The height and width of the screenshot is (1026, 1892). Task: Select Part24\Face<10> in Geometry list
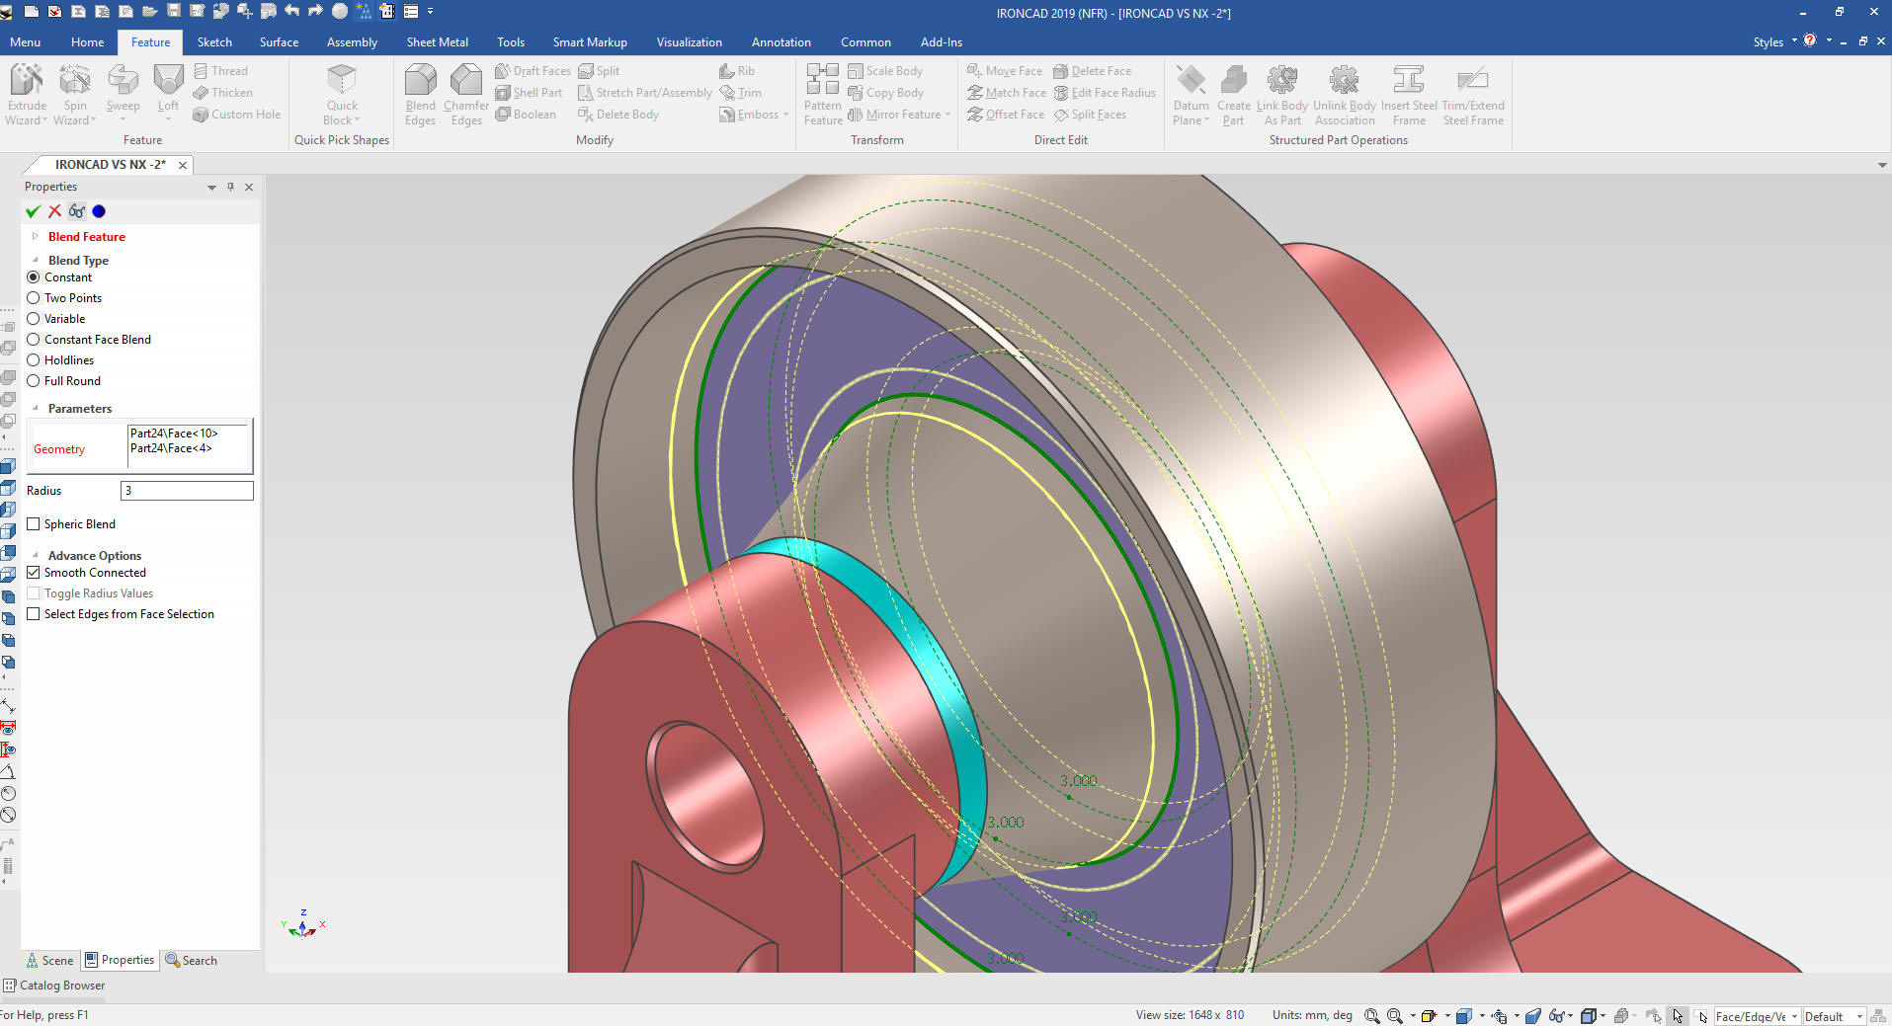click(x=174, y=434)
